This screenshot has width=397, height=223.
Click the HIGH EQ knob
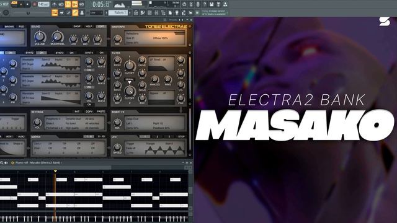pos(97,39)
